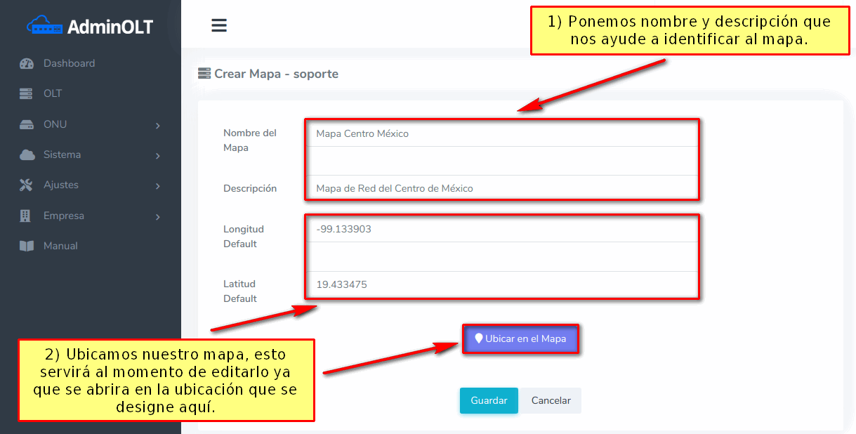Click the AdminOLT cloud logo icon
The height and width of the screenshot is (434, 856).
44,27
